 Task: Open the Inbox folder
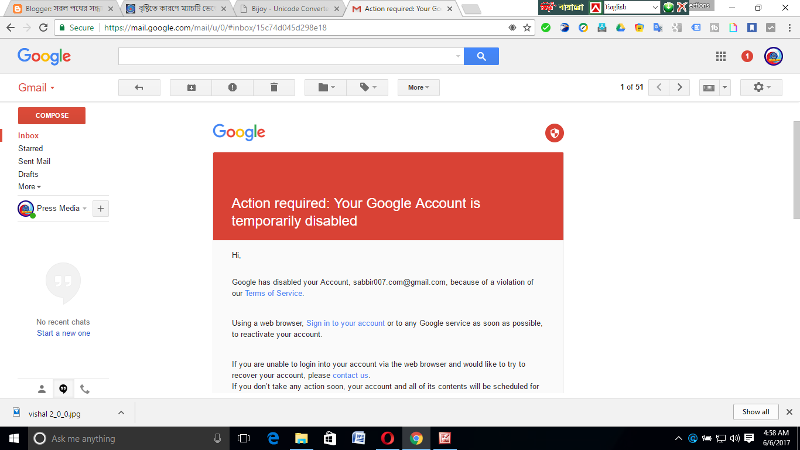pos(28,135)
